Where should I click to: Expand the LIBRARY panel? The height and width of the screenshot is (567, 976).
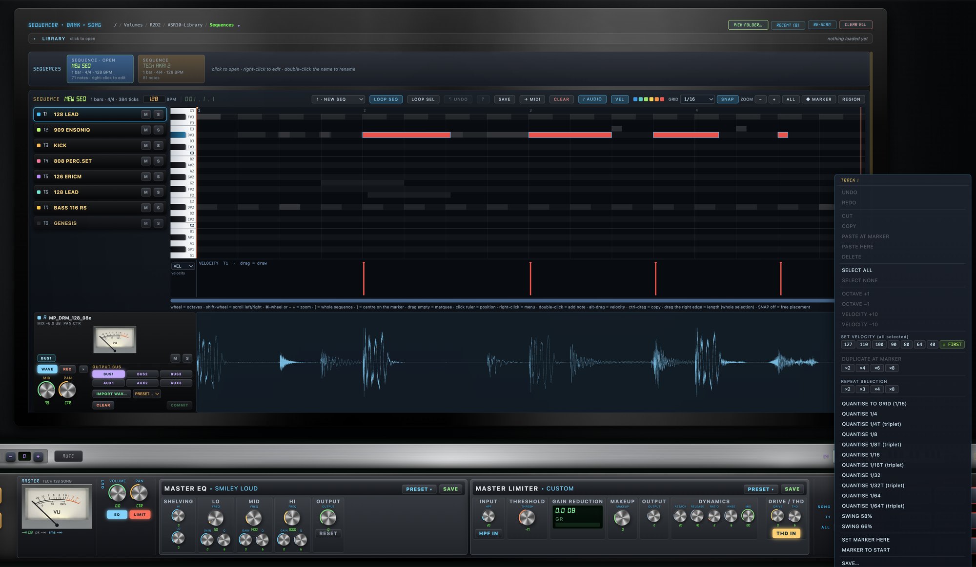pos(53,39)
